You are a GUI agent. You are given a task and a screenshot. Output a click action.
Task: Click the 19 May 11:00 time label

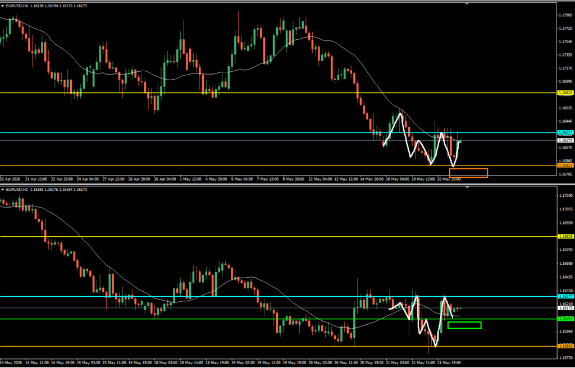click(x=269, y=362)
